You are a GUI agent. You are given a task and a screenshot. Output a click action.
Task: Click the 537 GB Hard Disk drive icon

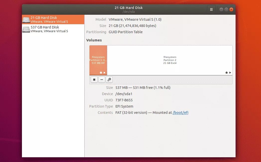click(26, 29)
